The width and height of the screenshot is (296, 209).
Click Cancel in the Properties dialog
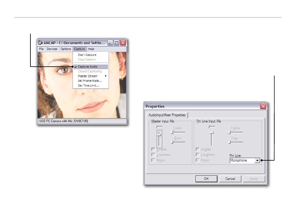(230, 179)
